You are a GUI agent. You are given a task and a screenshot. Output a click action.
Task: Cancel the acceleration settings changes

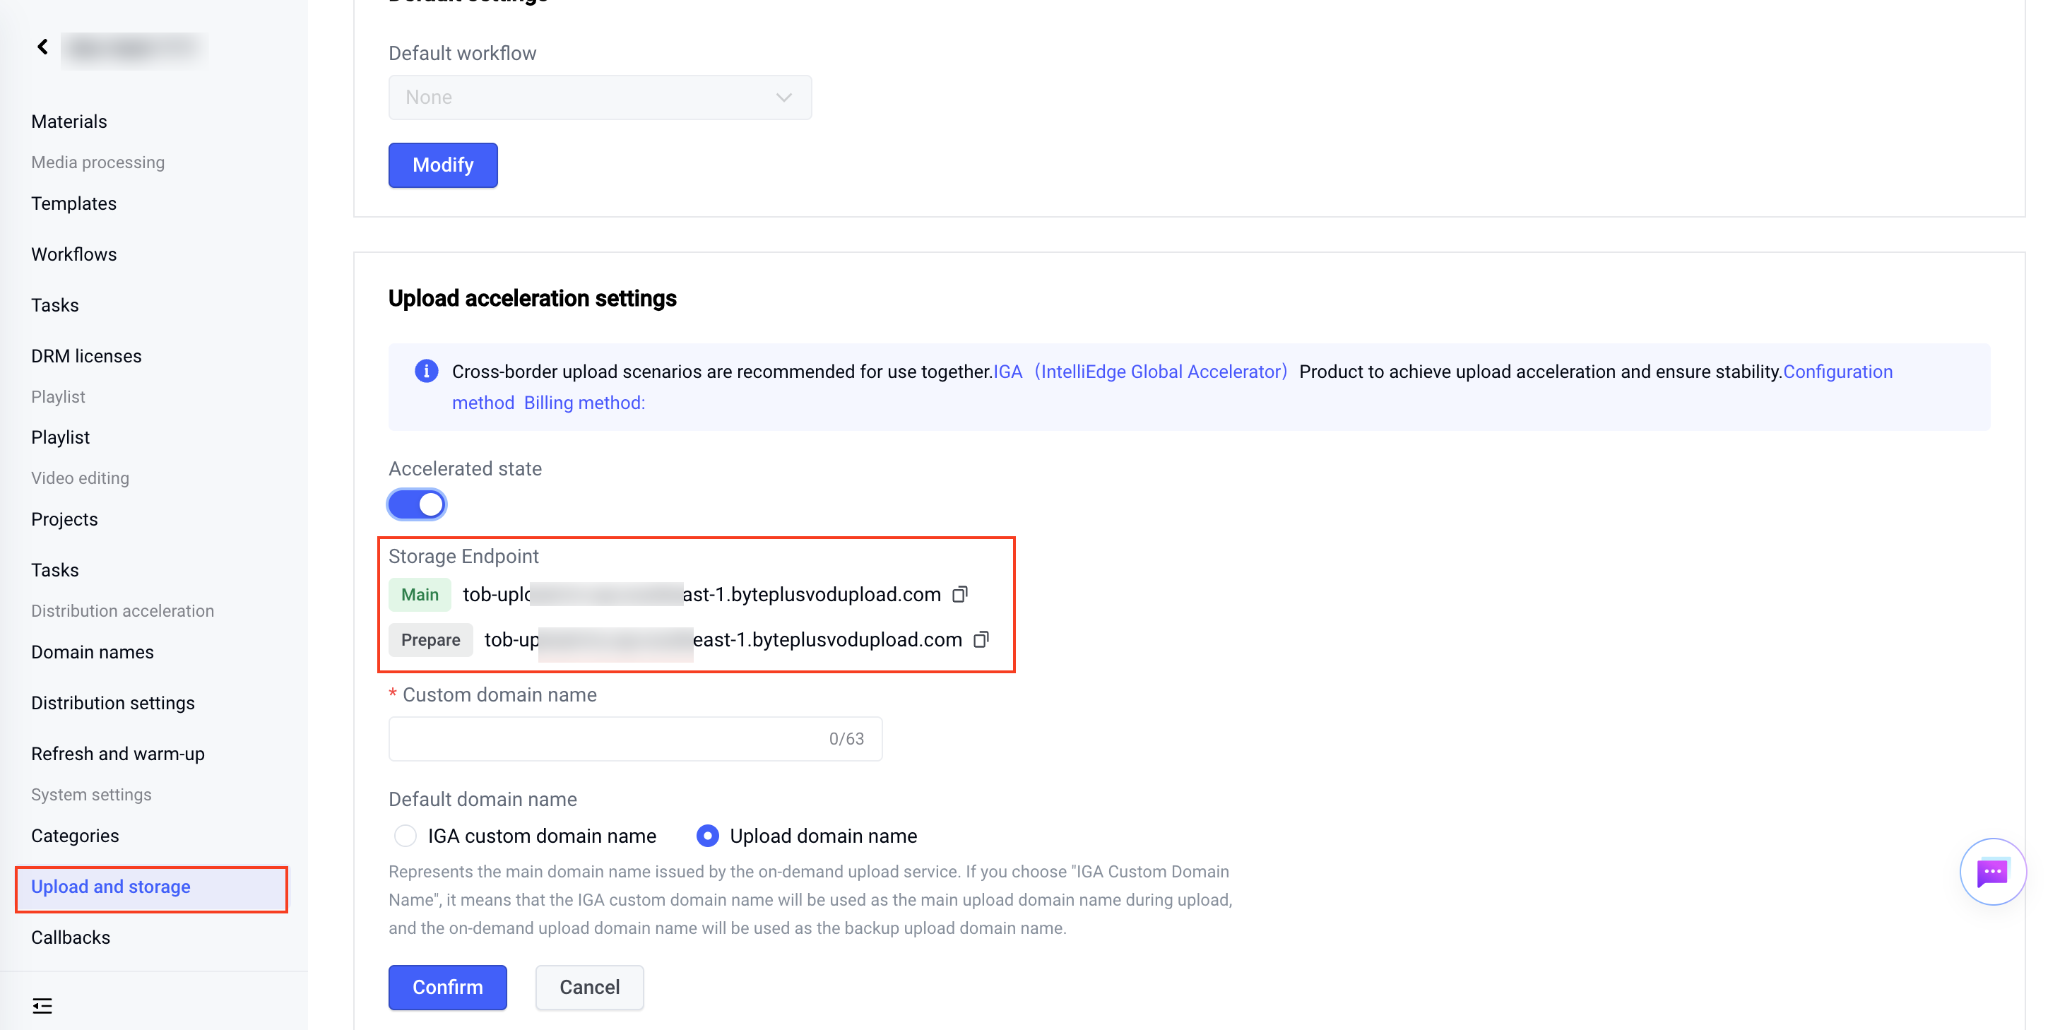(x=589, y=988)
